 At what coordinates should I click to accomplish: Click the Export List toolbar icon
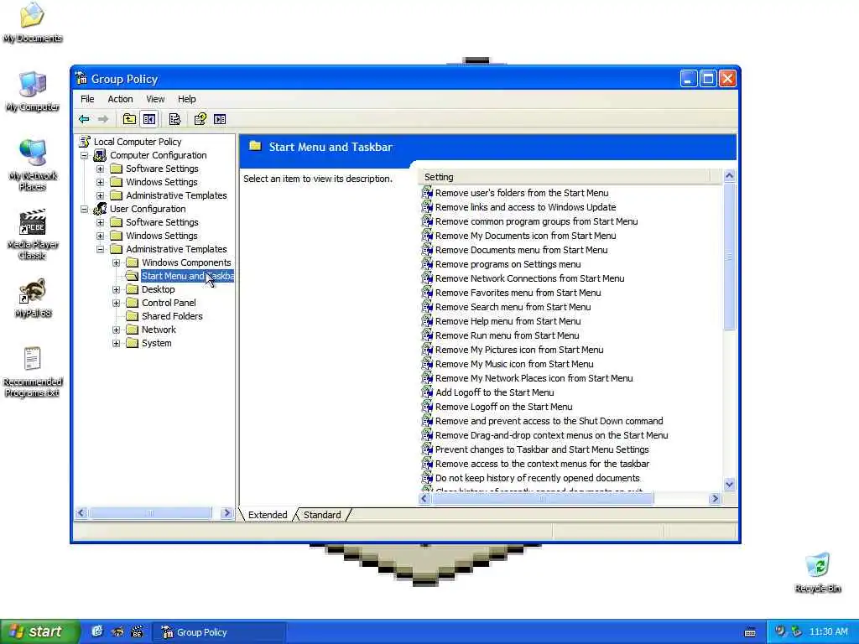[174, 119]
